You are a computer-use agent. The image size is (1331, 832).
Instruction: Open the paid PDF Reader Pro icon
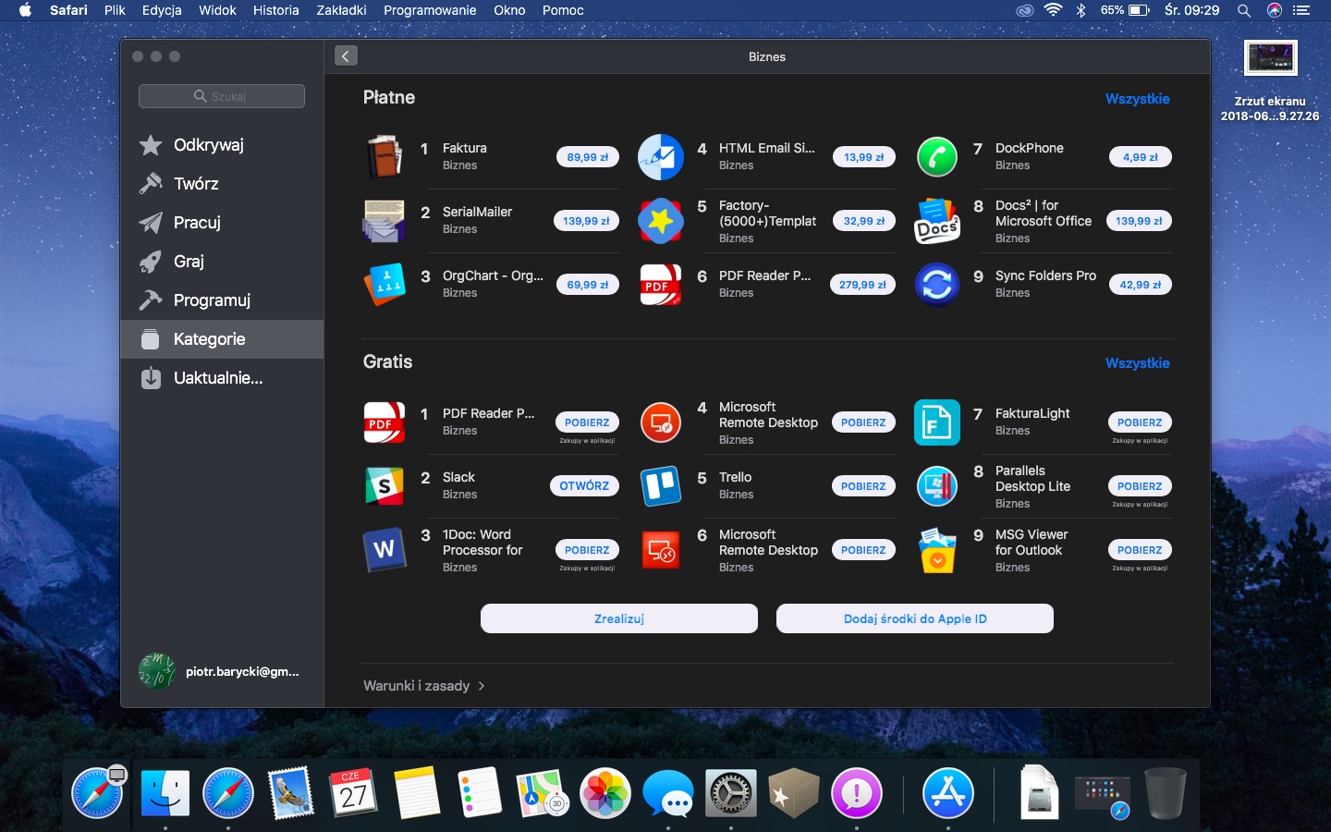[x=661, y=285]
